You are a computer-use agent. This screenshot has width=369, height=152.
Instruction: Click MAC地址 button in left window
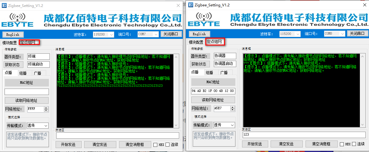coord(27,83)
